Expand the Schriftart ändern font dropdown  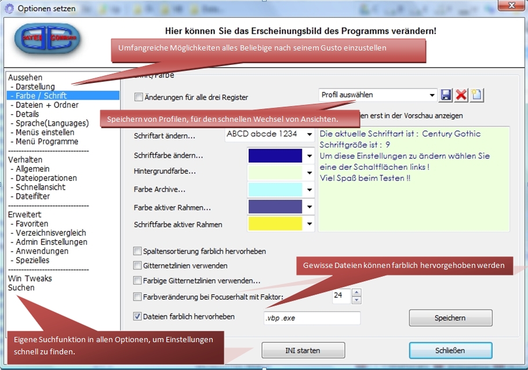click(309, 135)
